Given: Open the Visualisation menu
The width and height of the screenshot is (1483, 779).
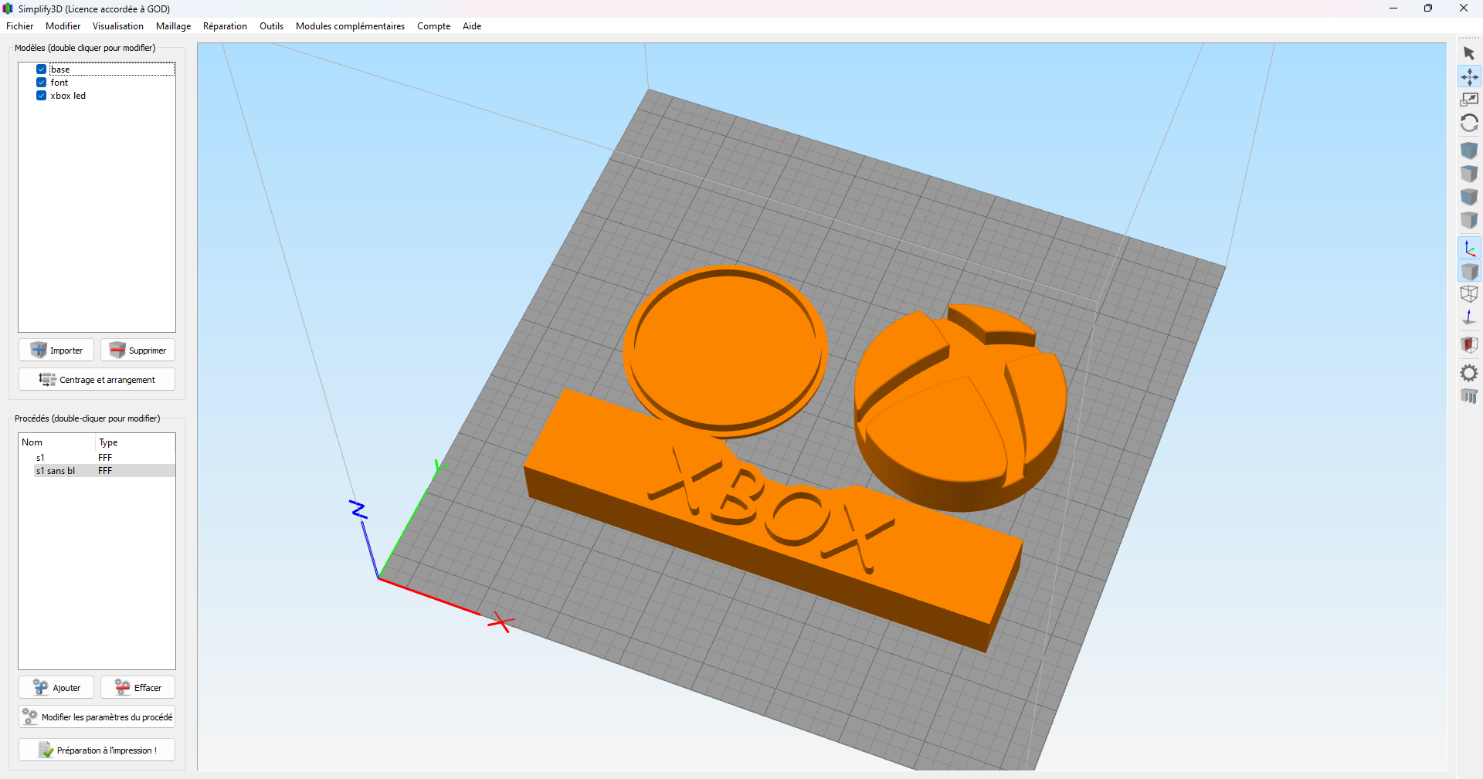Looking at the screenshot, I should coord(117,25).
